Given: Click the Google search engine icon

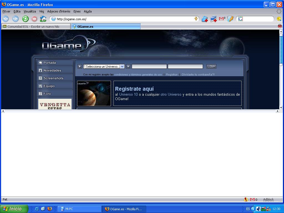Looking at the screenshot, I should 240,19.
